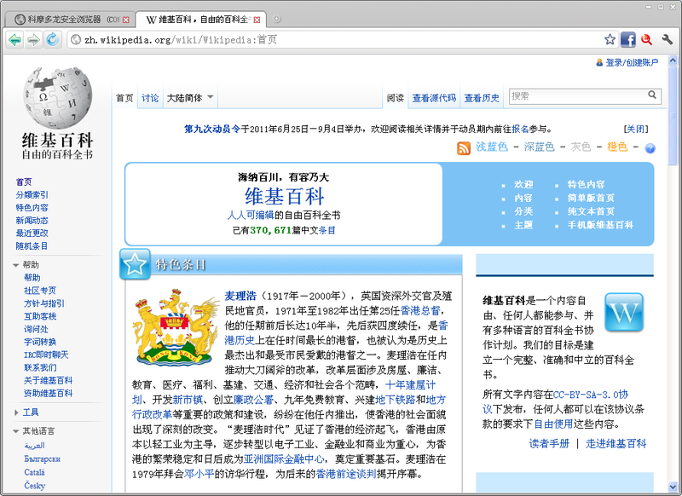This screenshot has width=682, height=496.
Task: Open 互助客栈 in the sidebar
Action: point(40,316)
